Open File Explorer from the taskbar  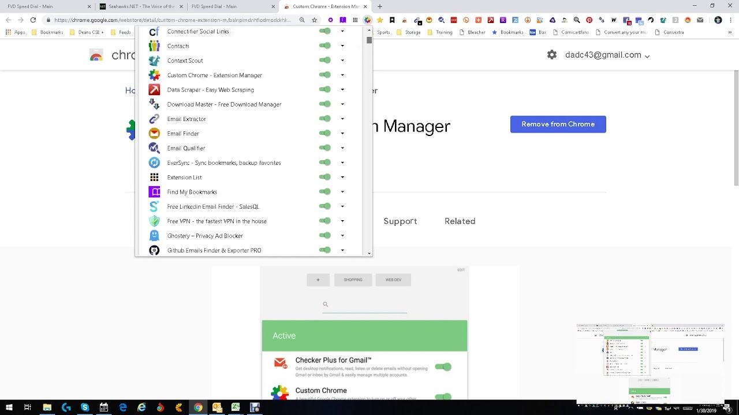47,408
